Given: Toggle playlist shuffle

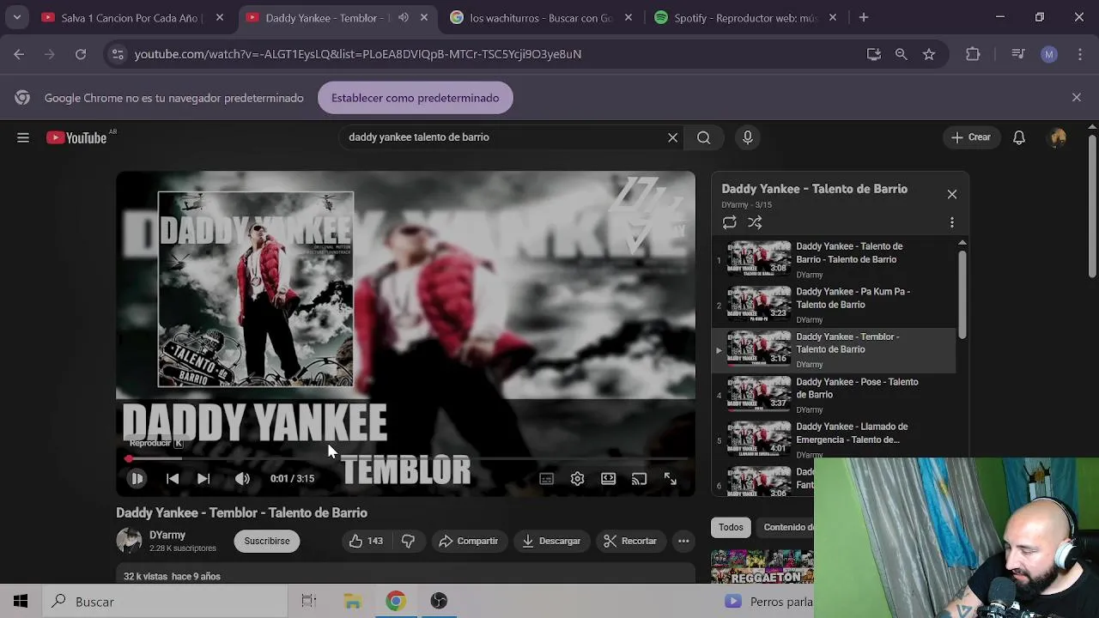Looking at the screenshot, I should click(x=755, y=222).
